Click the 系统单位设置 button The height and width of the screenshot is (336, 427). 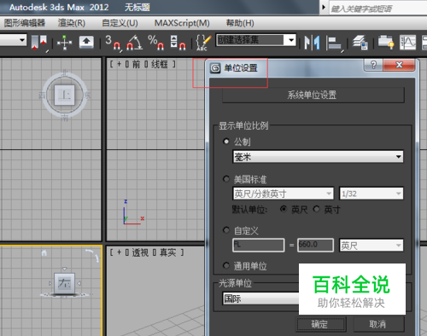tap(313, 95)
